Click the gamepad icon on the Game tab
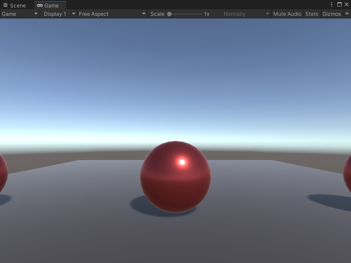Viewport: 351px width, 263px height. coord(40,6)
